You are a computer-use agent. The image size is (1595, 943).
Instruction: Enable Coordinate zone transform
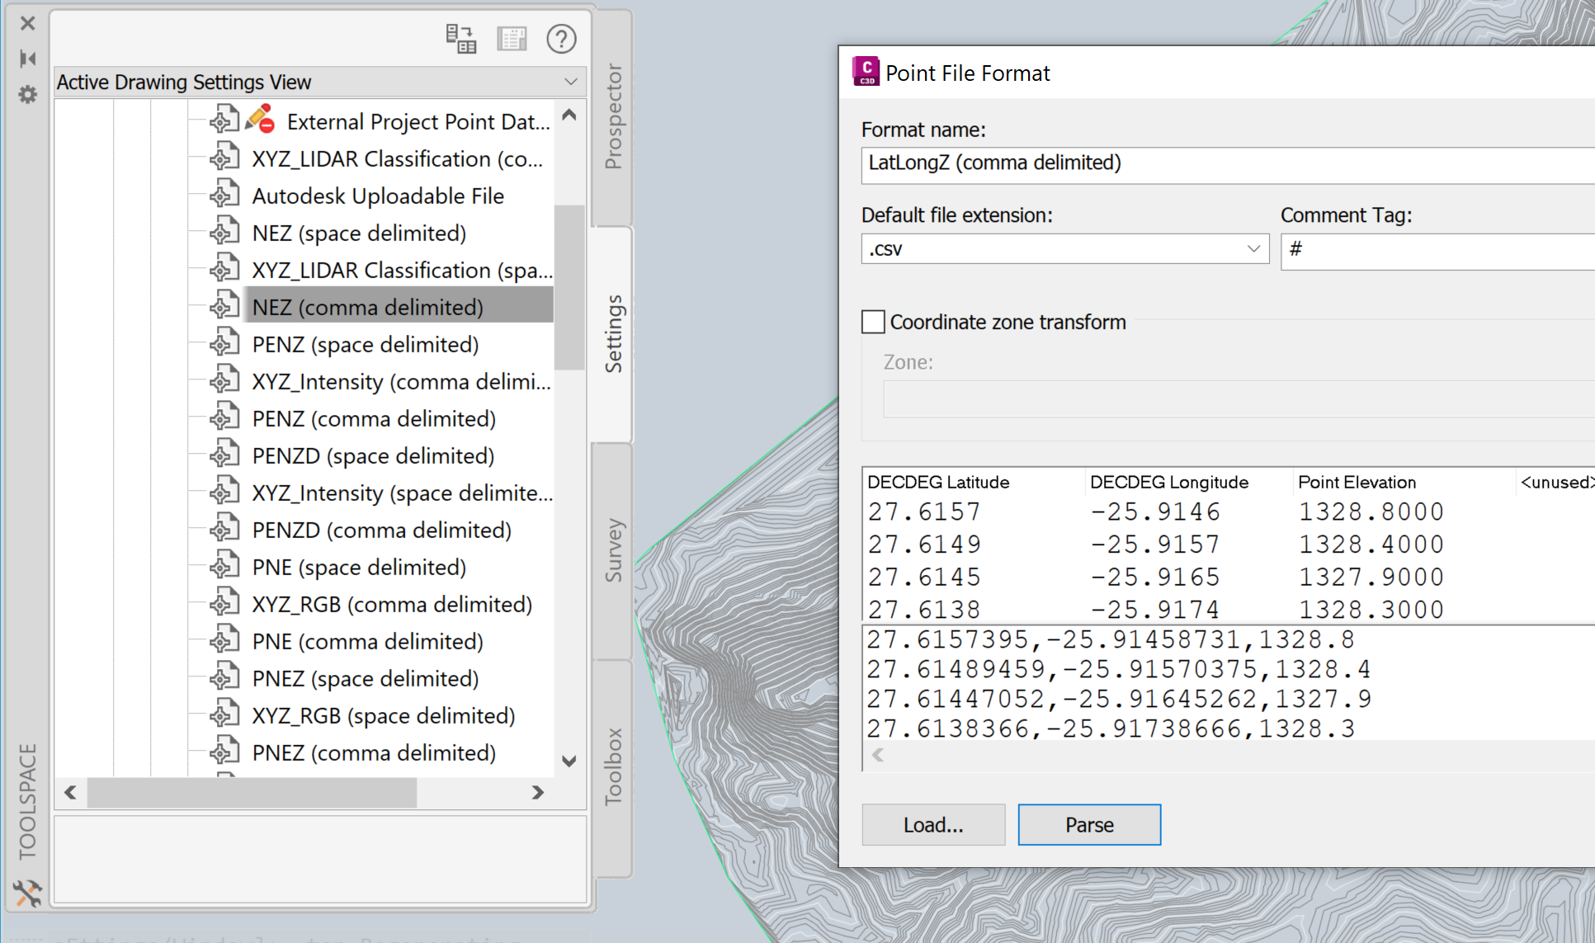pos(872,321)
